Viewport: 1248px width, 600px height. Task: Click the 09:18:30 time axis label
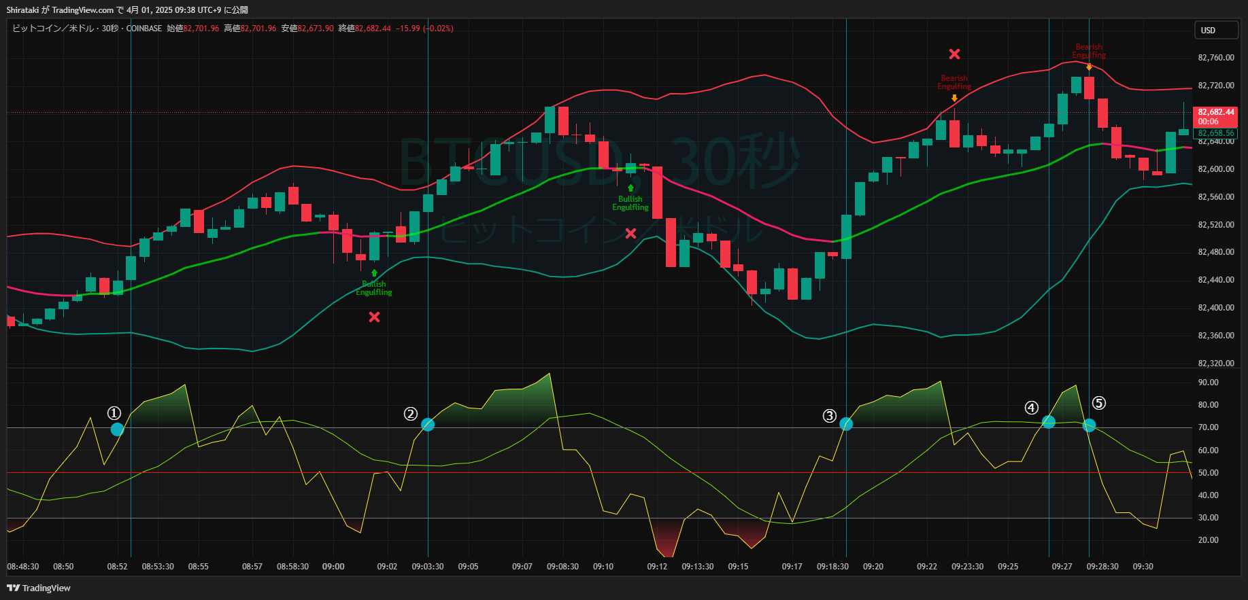(832, 567)
